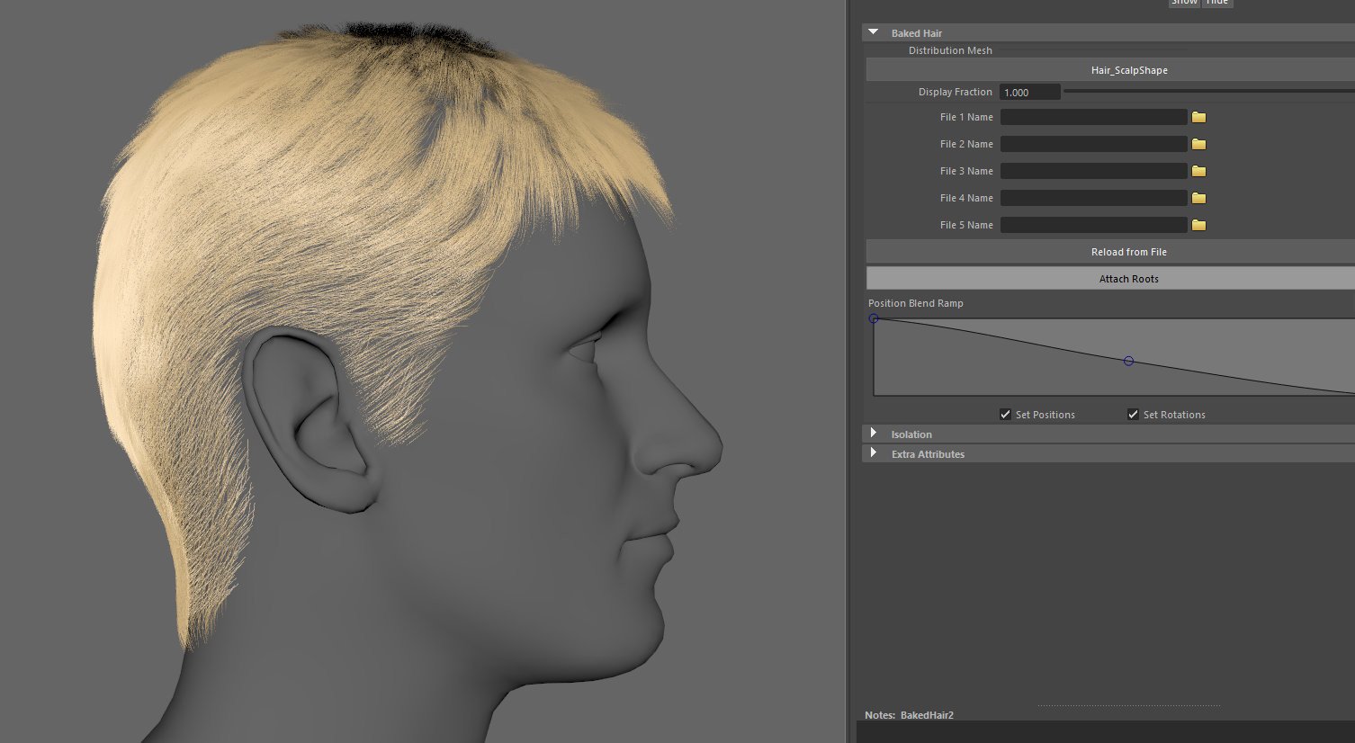Open the File 5 Name file browser

click(x=1198, y=224)
